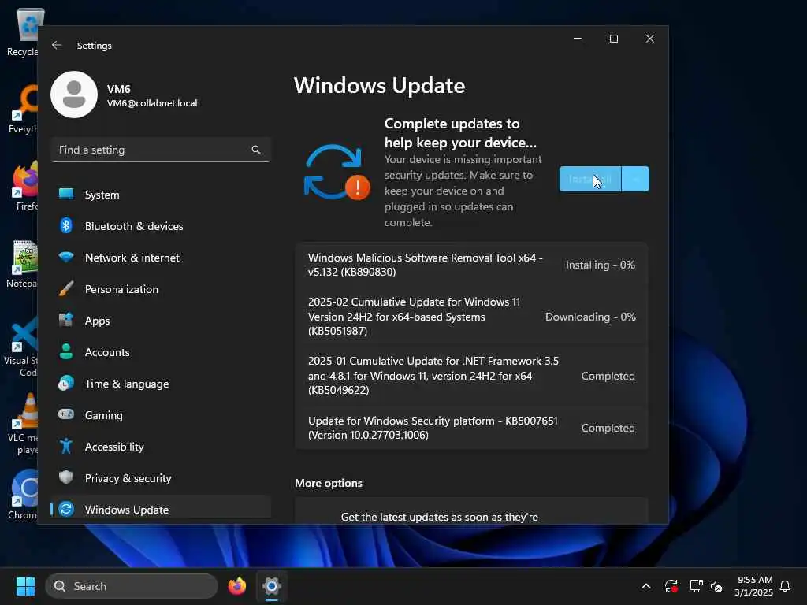Click the Settings gear on the taskbar

(272, 586)
